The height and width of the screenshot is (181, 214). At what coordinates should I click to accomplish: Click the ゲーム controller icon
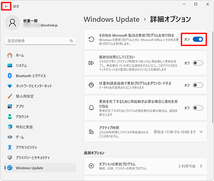10,137
